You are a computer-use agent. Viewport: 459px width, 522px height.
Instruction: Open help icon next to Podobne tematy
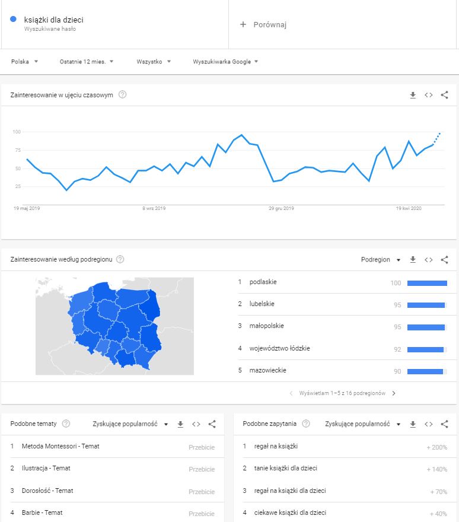(66, 424)
